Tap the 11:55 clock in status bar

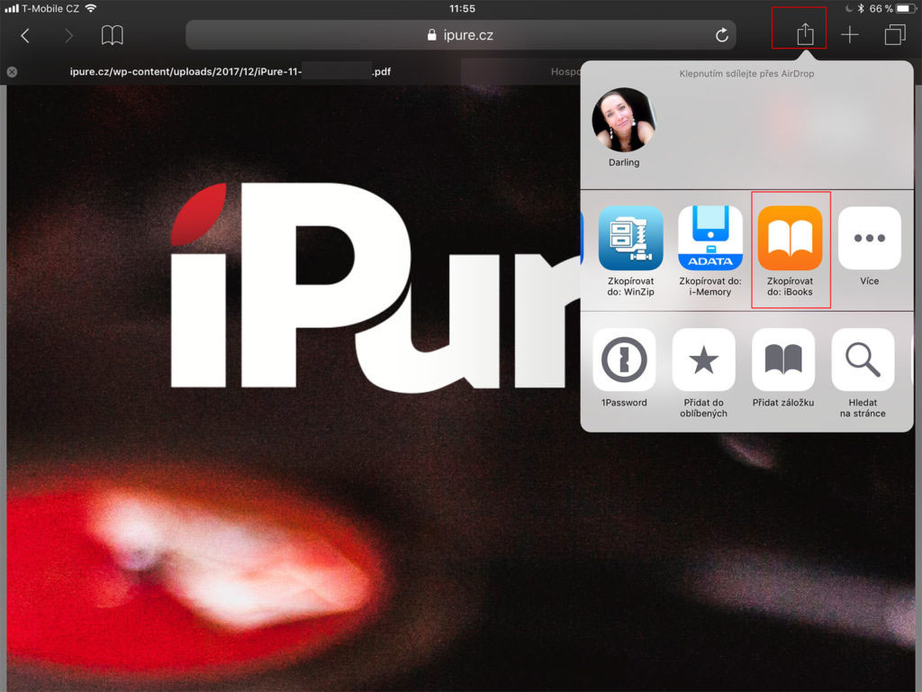tap(462, 9)
